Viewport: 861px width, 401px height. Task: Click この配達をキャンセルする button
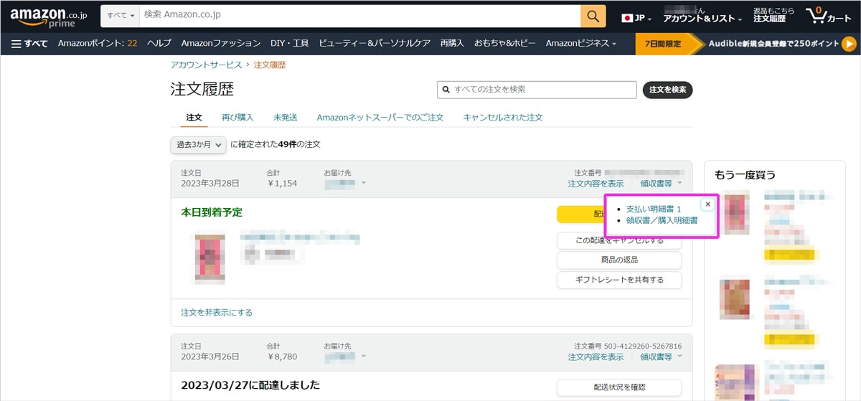coord(619,240)
